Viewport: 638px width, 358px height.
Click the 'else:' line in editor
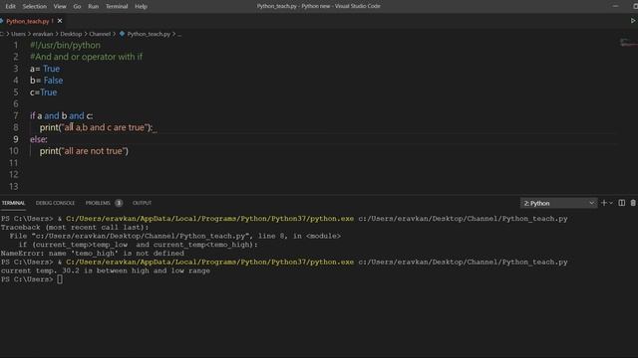pos(39,139)
